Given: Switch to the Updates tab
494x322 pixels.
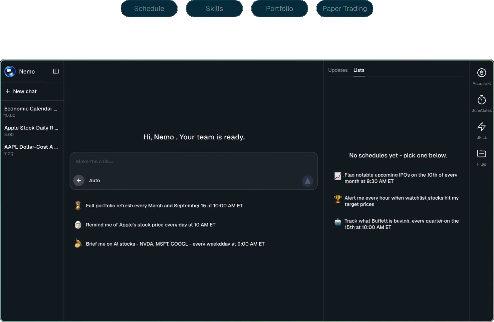Looking at the screenshot, I should 338,70.
